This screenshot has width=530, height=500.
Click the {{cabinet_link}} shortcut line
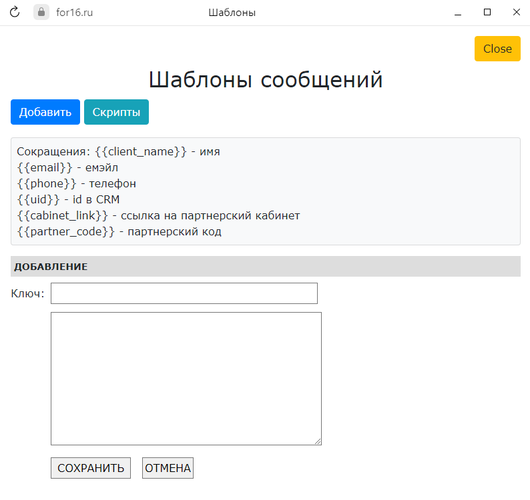pyautogui.click(x=158, y=215)
